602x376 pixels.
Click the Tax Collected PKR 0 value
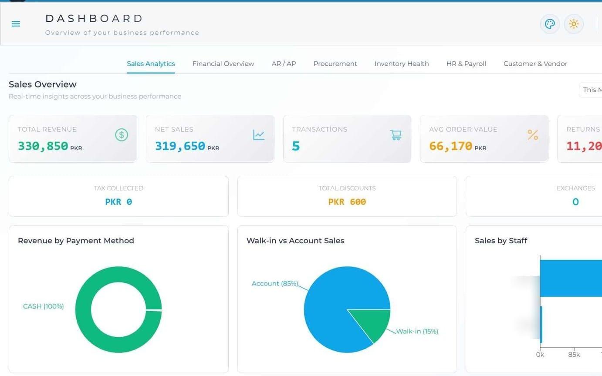tap(118, 202)
